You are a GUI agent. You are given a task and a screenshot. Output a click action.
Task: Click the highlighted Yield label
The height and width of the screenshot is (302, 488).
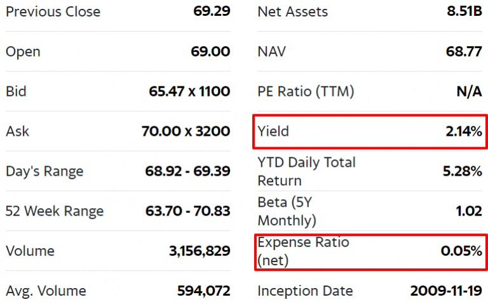273,131
